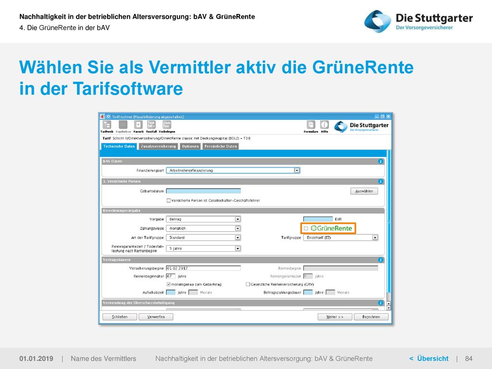Minimize the Tarifrechner window

click(377, 116)
